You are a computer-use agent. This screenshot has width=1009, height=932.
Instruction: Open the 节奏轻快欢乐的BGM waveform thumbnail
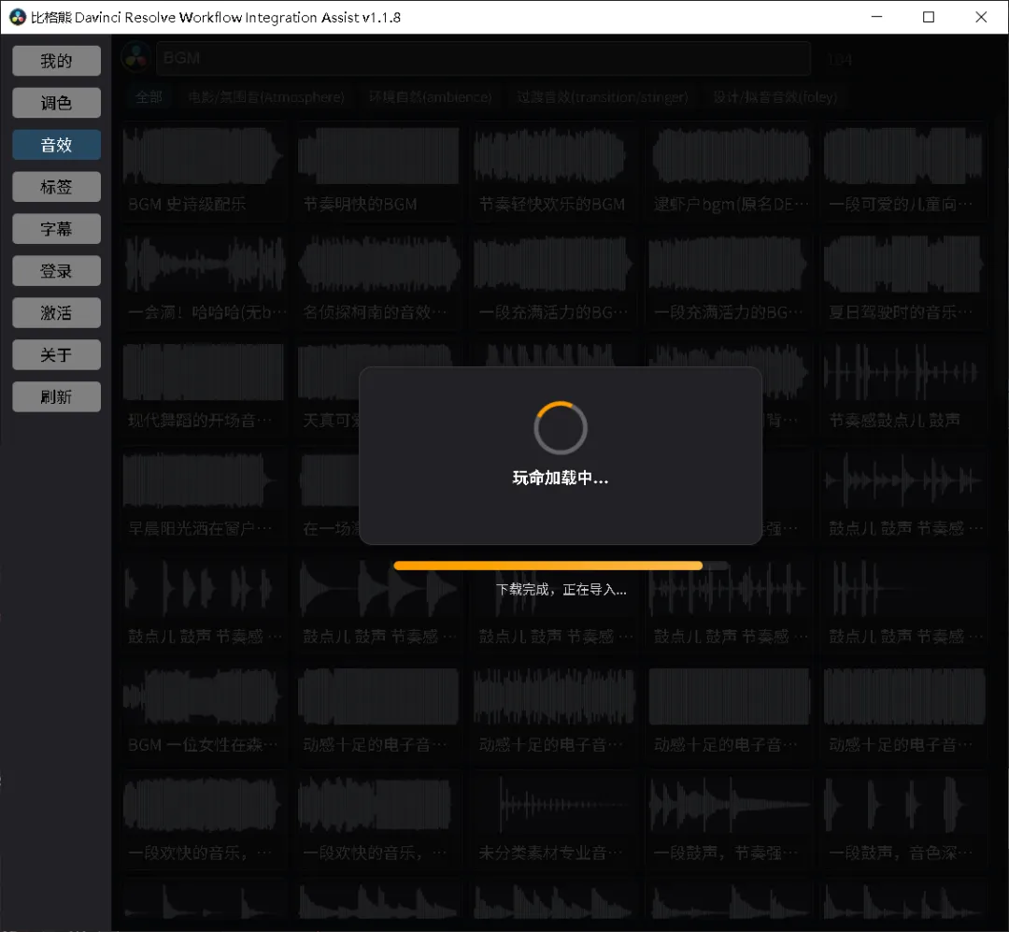pos(553,155)
